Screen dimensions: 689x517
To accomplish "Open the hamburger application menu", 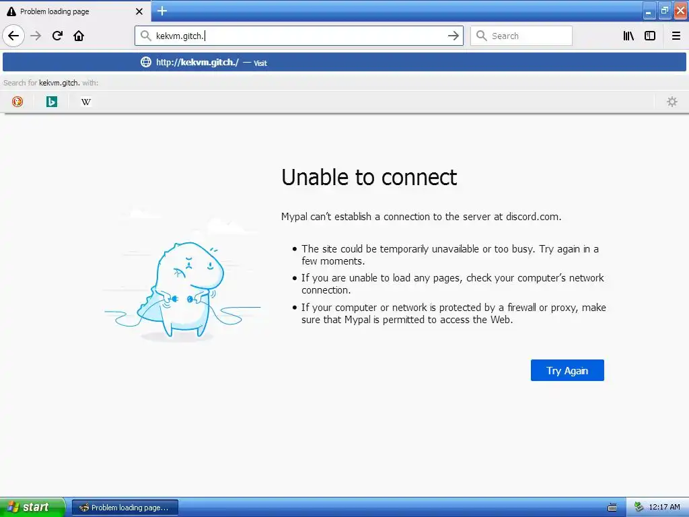I will [x=676, y=36].
